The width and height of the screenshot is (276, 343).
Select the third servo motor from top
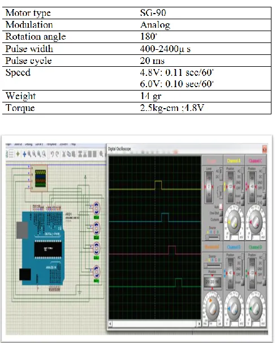coord(96,248)
